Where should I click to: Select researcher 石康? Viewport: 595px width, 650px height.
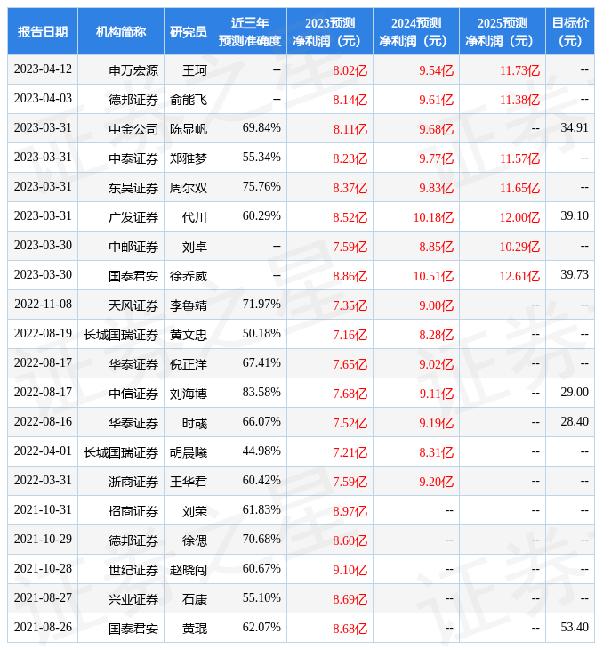[x=195, y=600]
